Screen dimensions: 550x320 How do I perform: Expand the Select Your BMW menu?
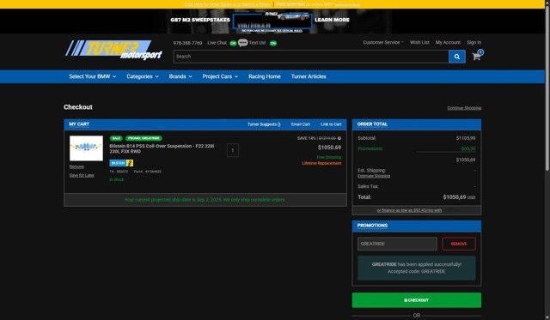[x=92, y=76]
